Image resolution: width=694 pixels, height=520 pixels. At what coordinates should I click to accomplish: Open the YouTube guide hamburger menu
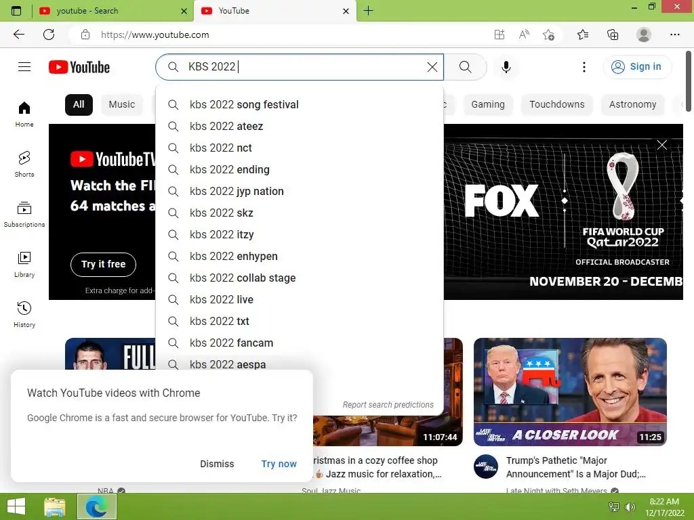(24, 67)
